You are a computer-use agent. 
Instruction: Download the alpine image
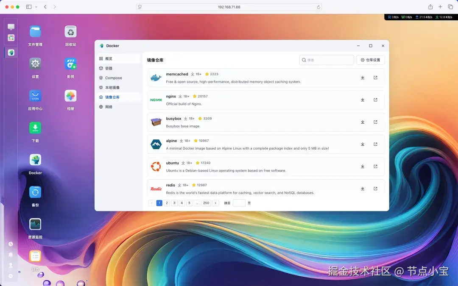(x=363, y=144)
